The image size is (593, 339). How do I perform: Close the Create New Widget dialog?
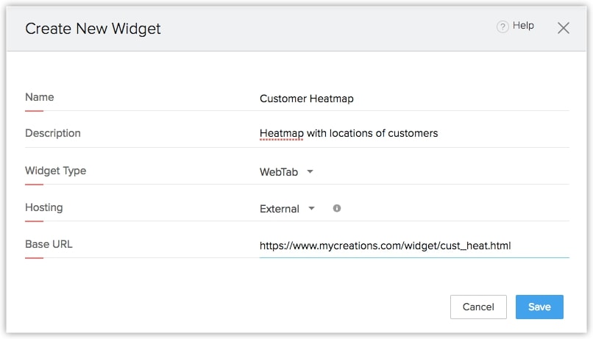564,28
